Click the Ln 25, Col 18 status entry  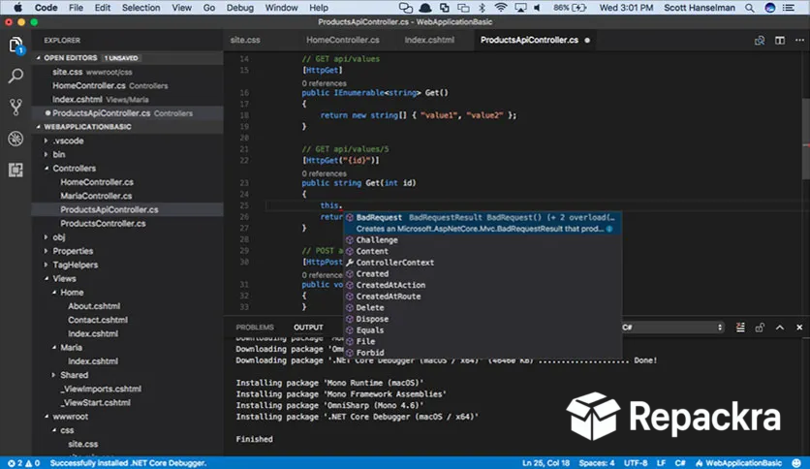click(x=545, y=463)
